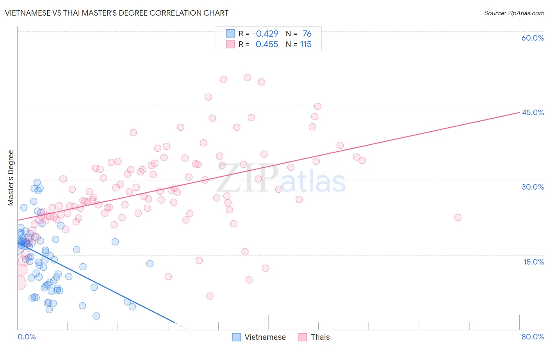Select the 15.0% y-axis tick label
The height and width of the screenshot is (348, 549).
coord(533,262)
